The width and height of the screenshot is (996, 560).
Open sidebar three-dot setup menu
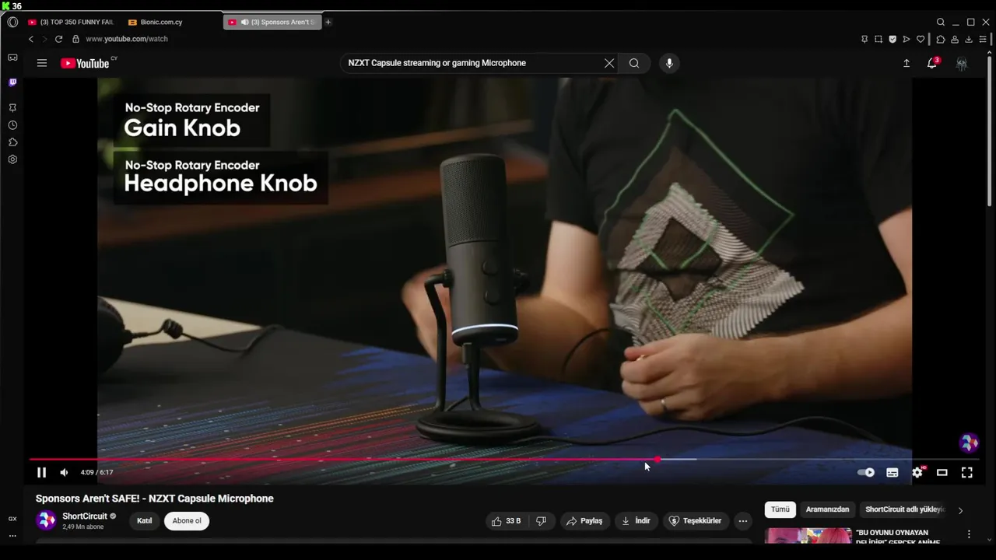[x=12, y=536]
